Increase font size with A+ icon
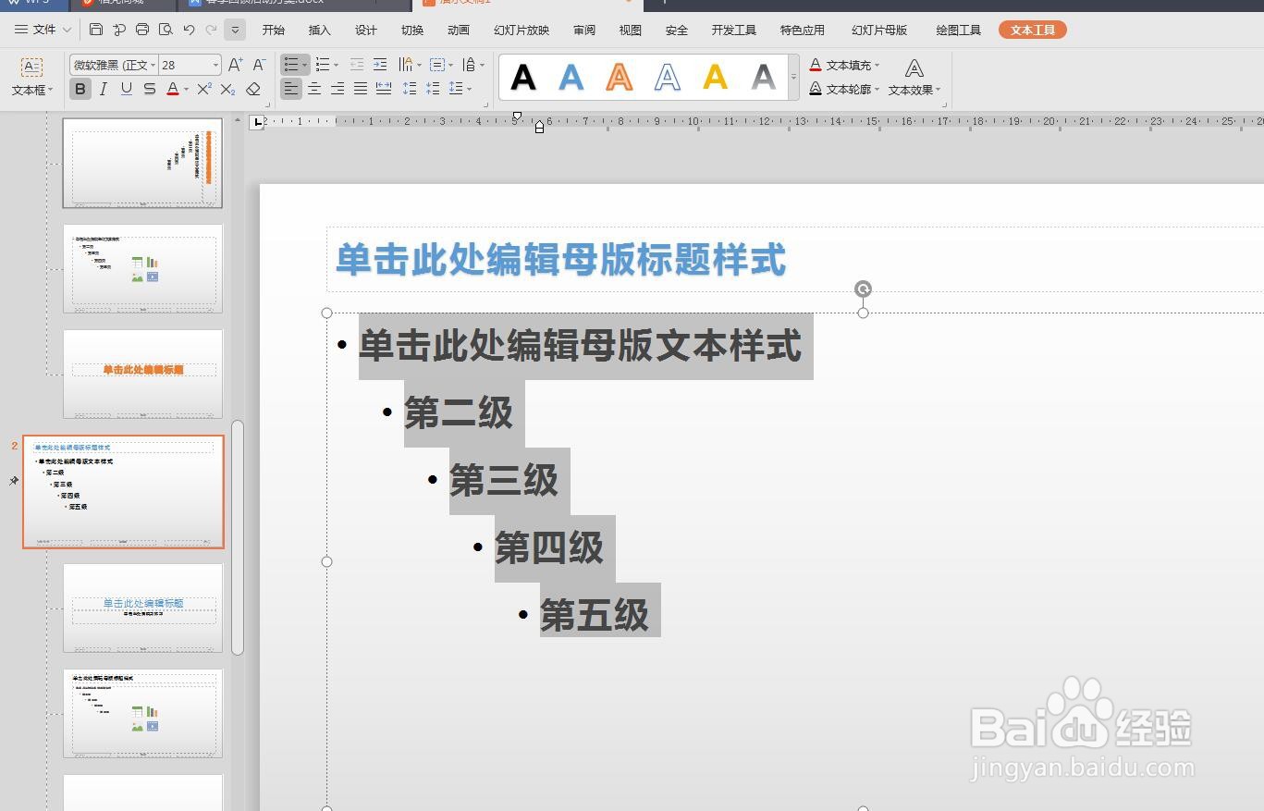 235,65
